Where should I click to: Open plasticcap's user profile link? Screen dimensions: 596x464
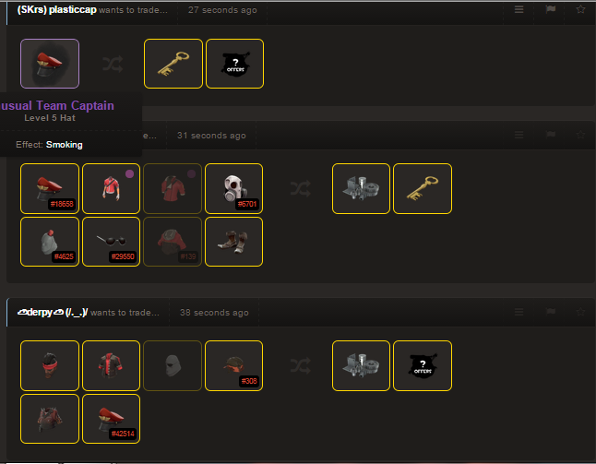point(56,10)
